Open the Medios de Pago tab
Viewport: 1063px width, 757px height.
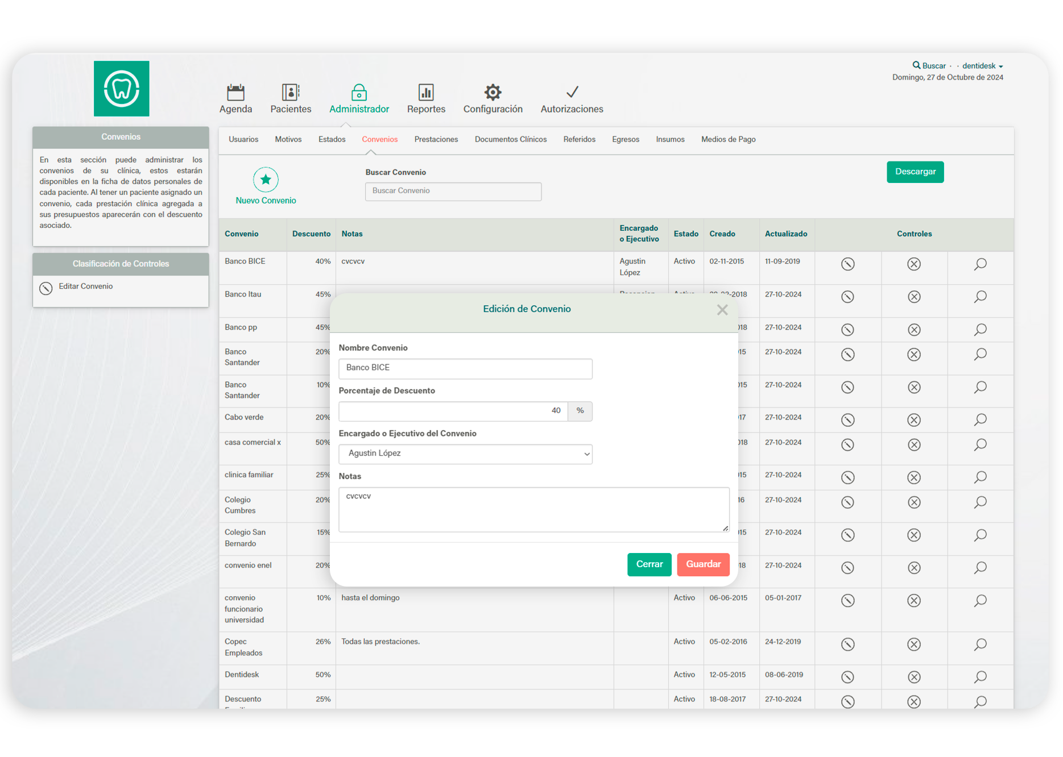click(x=728, y=139)
